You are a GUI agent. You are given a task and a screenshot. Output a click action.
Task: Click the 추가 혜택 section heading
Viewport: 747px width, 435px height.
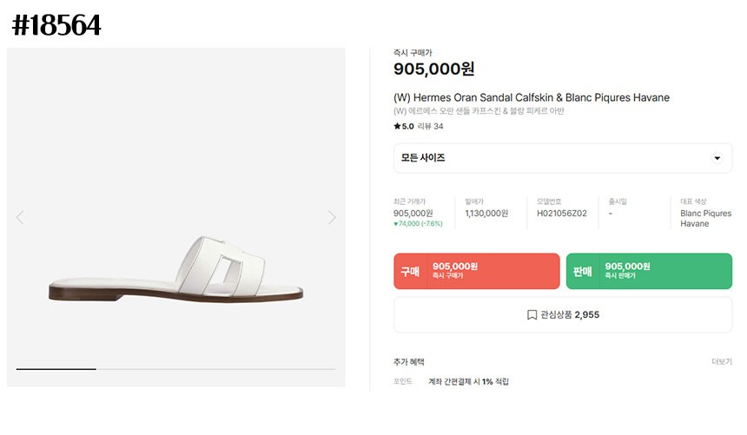tap(409, 362)
